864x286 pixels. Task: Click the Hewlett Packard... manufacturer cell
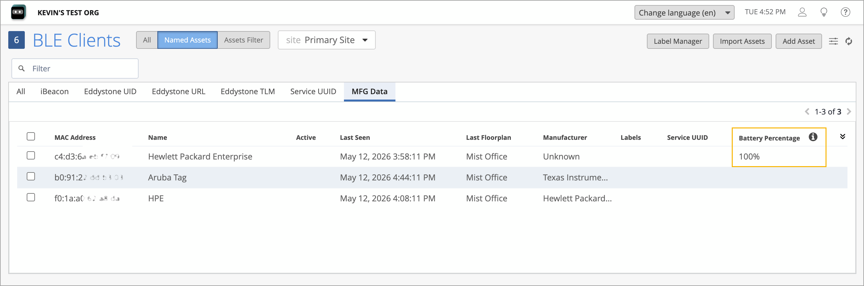577,198
